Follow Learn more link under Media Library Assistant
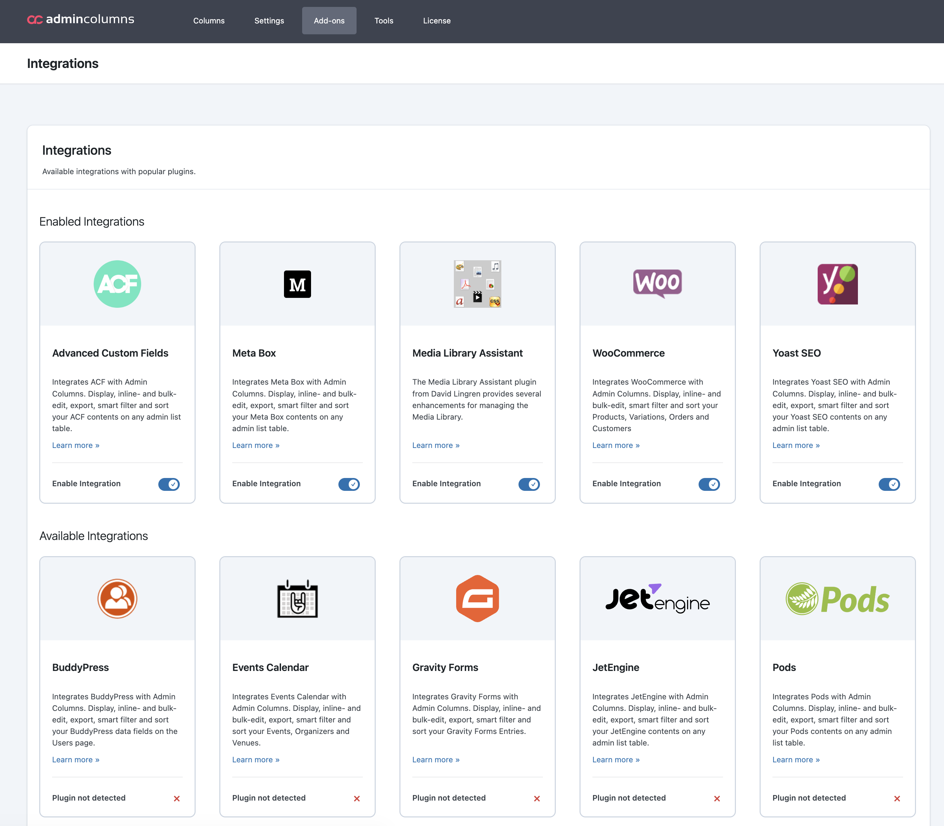 point(436,445)
